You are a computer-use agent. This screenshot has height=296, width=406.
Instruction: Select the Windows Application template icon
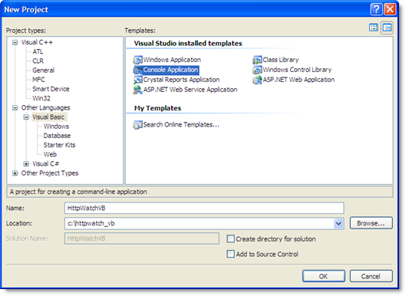click(137, 60)
